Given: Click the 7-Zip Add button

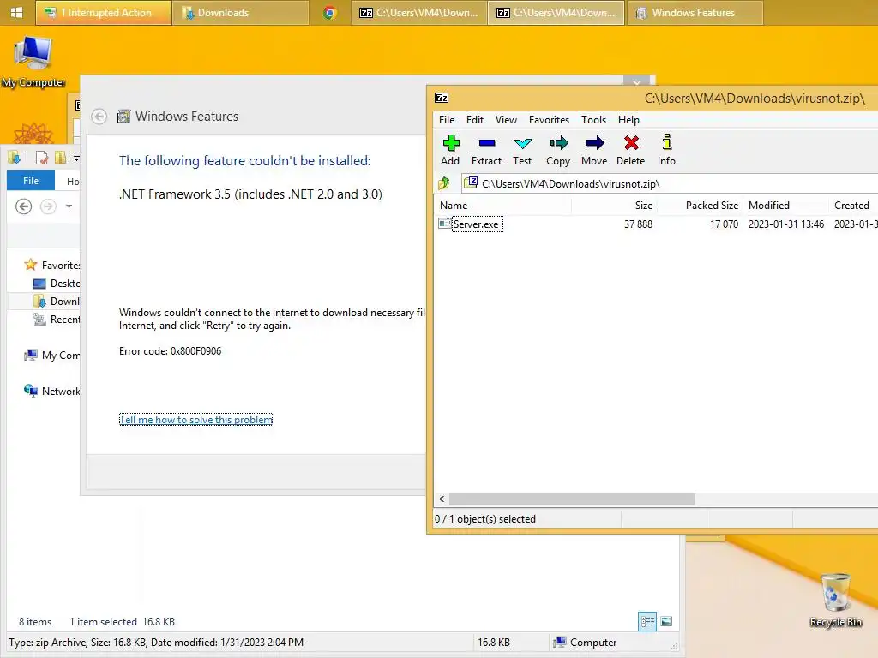Looking at the screenshot, I should pyautogui.click(x=450, y=150).
